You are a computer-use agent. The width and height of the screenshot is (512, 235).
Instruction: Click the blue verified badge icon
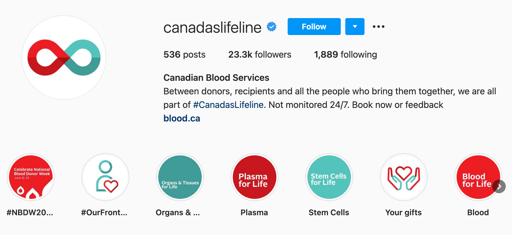[272, 27]
